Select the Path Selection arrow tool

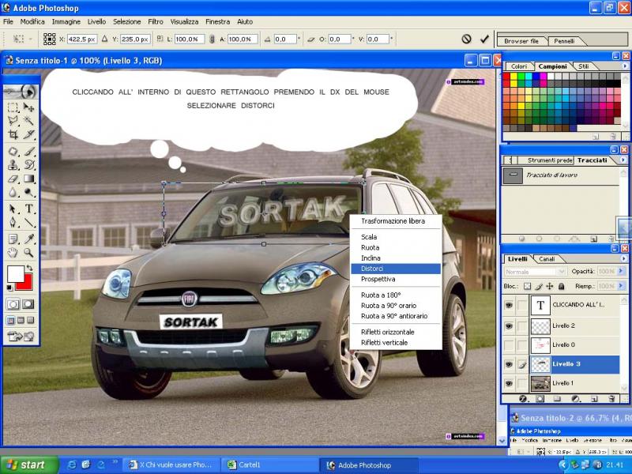tap(13, 209)
